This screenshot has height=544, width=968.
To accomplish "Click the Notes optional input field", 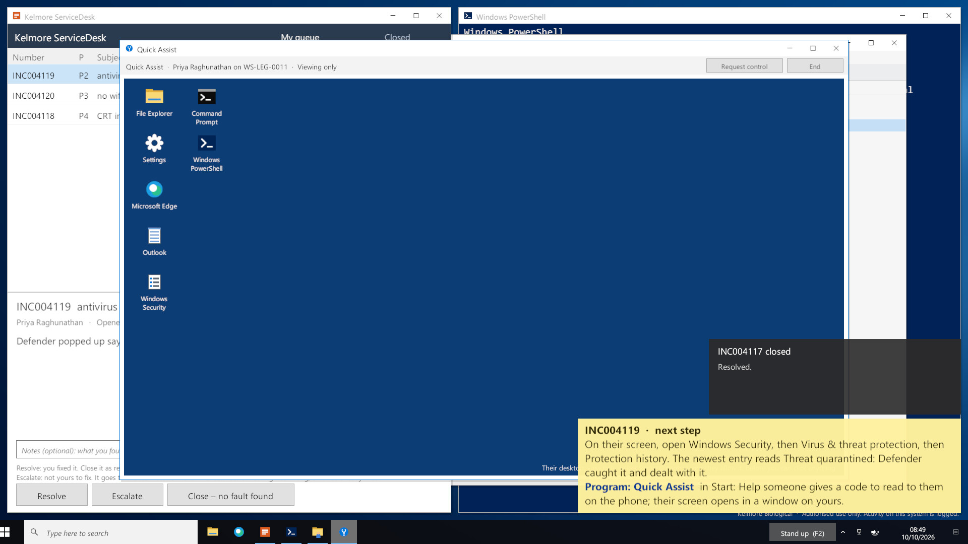I will pos(68,450).
